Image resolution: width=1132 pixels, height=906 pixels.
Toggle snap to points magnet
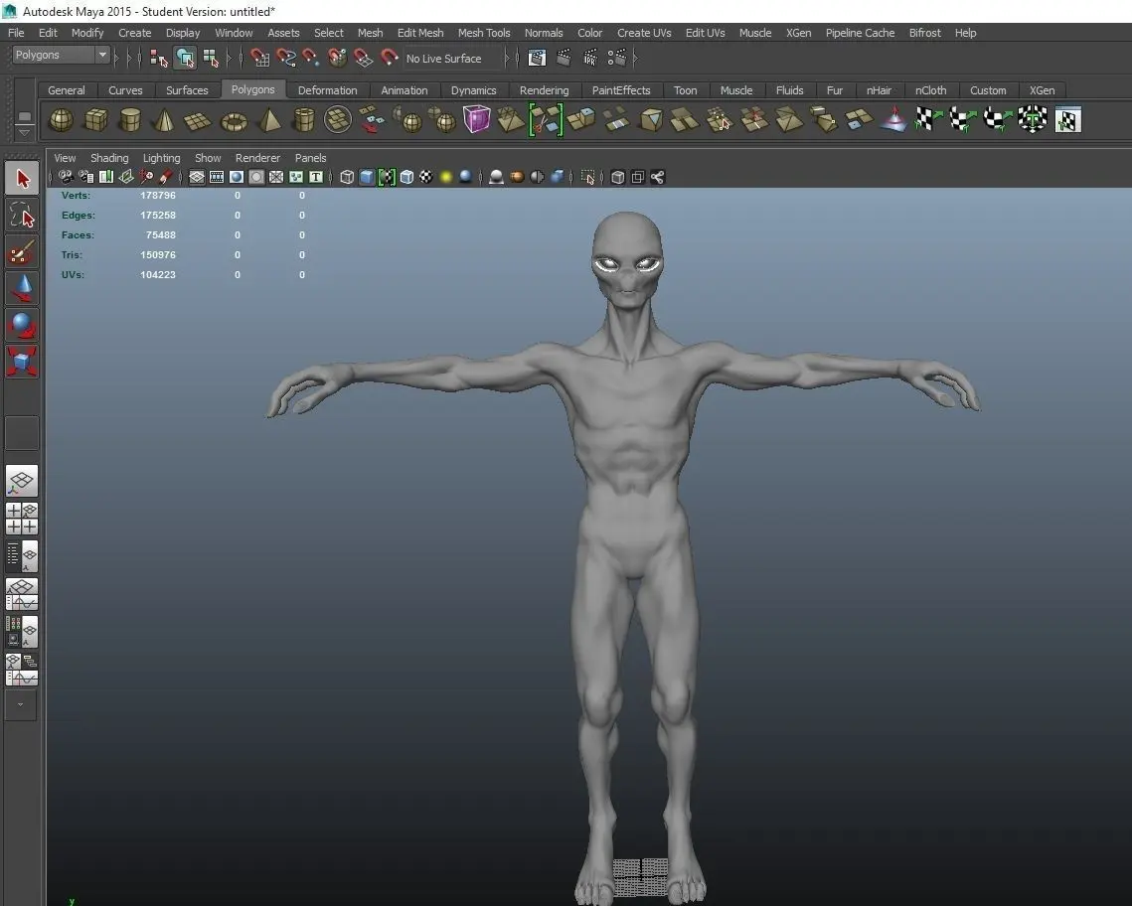click(x=311, y=58)
